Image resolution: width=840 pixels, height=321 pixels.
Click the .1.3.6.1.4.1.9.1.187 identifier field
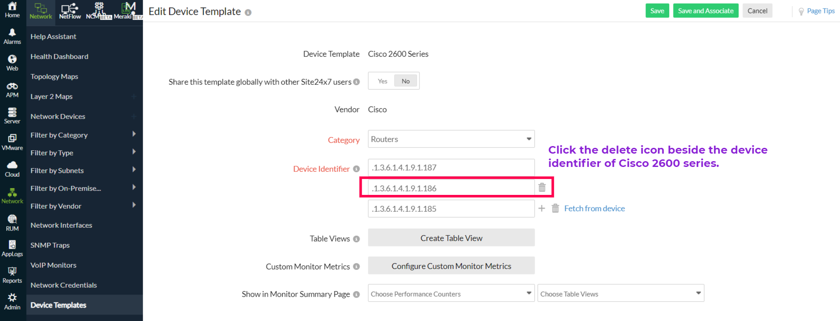coord(451,167)
